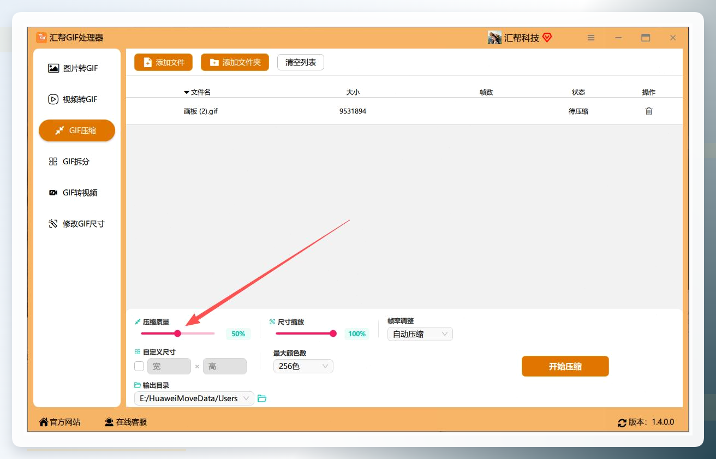Open the GIF转视频 section
The width and height of the screenshot is (716, 459).
click(77, 193)
